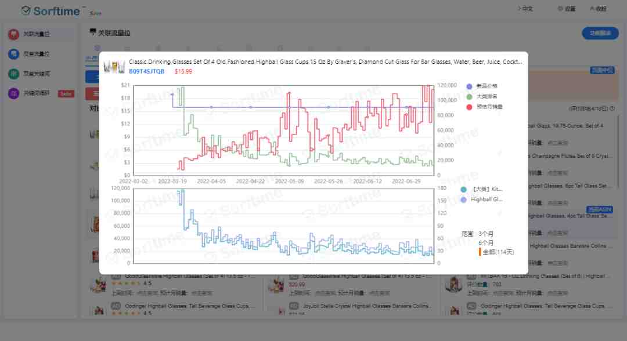This screenshot has width=627, height=341.
Task: Open the settings item in top header
Action: coord(567,9)
